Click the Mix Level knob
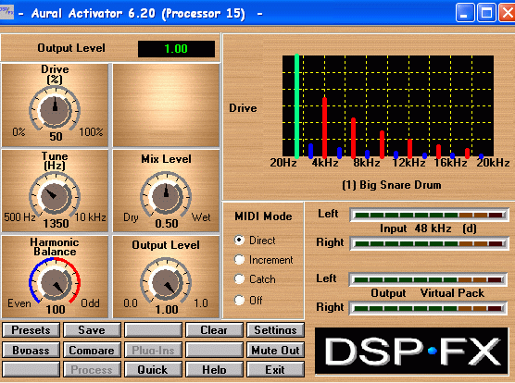The width and height of the screenshot is (515, 383). tap(166, 196)
